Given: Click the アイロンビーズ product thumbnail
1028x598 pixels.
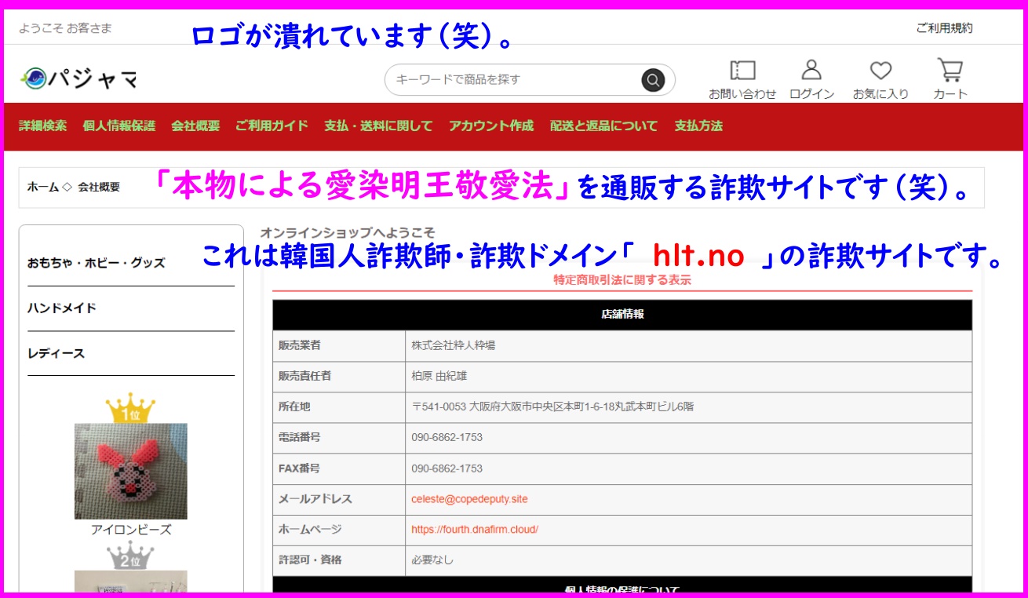Looking at the screenshot, I should click(130, 471).
